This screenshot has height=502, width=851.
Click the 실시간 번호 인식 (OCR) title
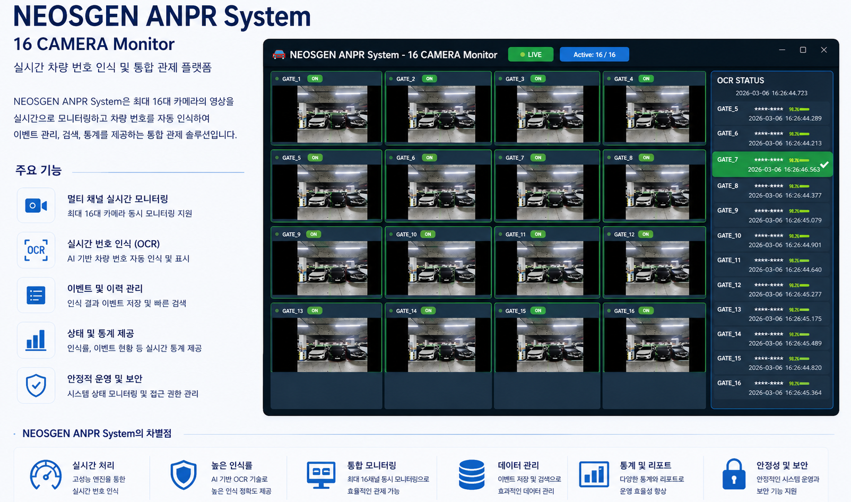point(114,244)
